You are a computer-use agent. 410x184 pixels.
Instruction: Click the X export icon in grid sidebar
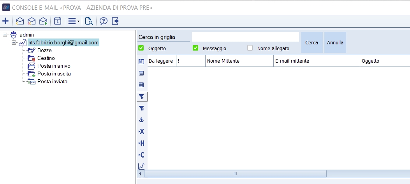141,131
